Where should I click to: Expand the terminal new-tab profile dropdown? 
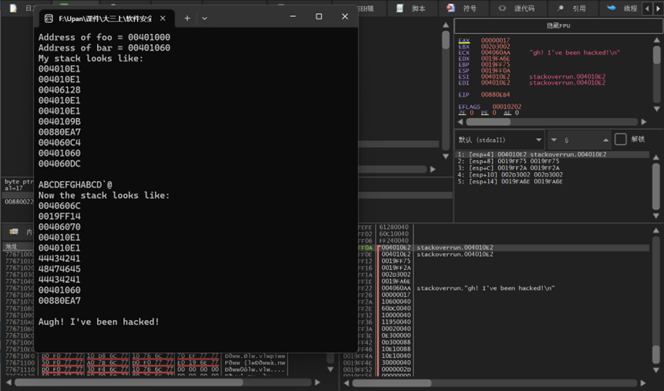tap(204, 18)
